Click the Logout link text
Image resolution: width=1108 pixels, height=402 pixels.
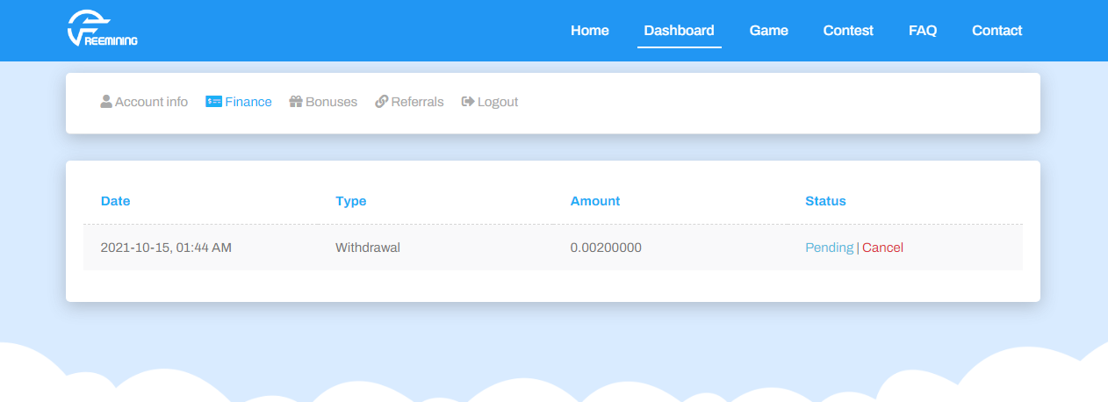pos(498,102)
